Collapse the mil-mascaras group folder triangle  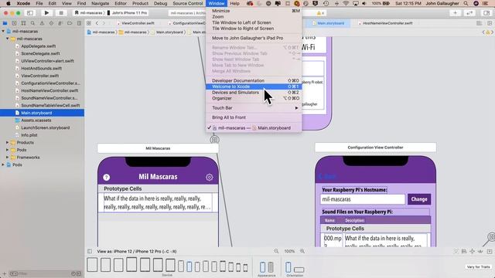[x=7, y=39]
